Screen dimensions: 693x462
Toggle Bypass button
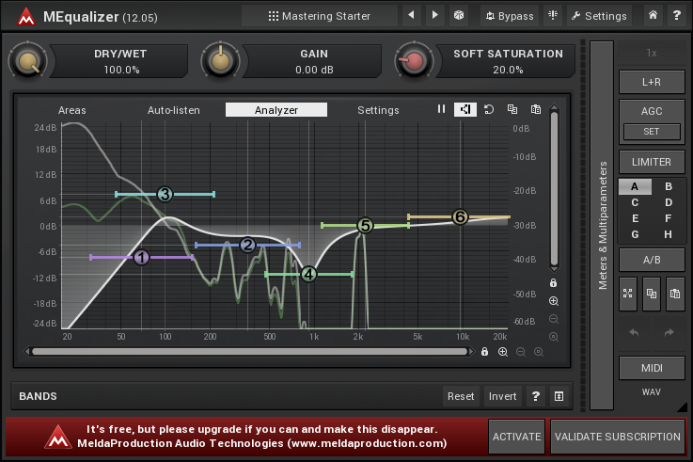click(x=510, y=16)
